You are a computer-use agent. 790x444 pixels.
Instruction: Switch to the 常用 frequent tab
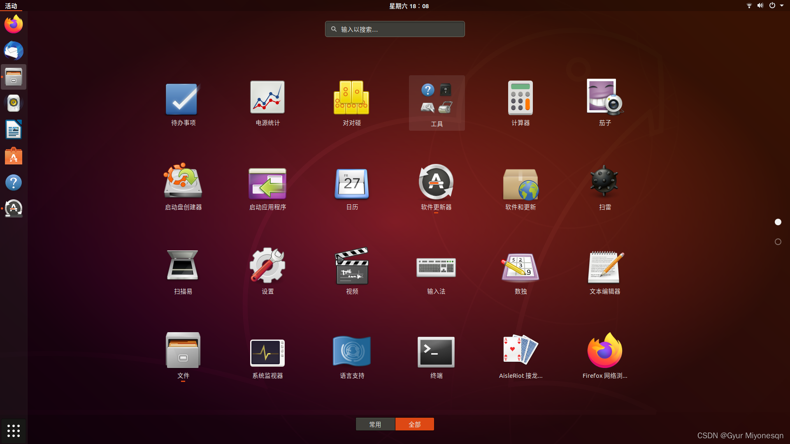click(375, 424)
